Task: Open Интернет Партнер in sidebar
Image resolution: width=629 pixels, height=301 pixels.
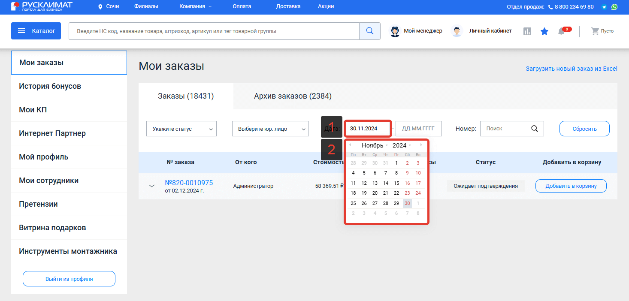Action: [x=69, y=133]
